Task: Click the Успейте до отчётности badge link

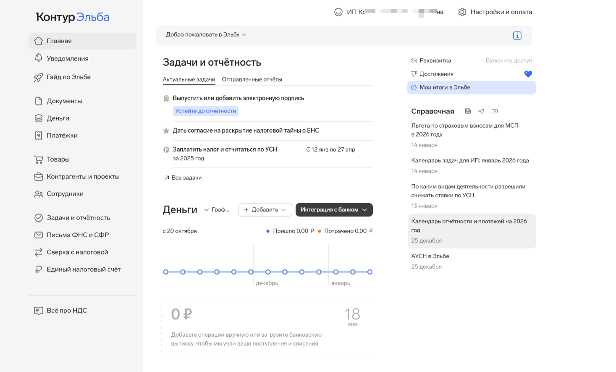Action: (206, 111)
